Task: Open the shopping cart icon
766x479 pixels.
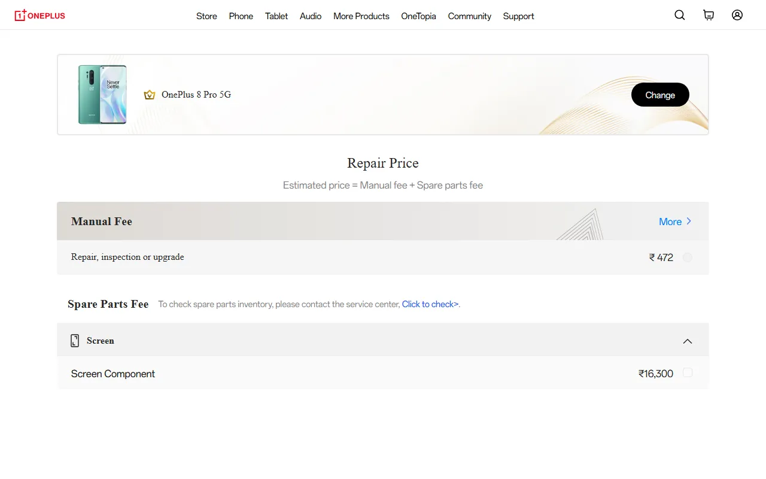Action: pyautogui.click(x=709, y=16)
